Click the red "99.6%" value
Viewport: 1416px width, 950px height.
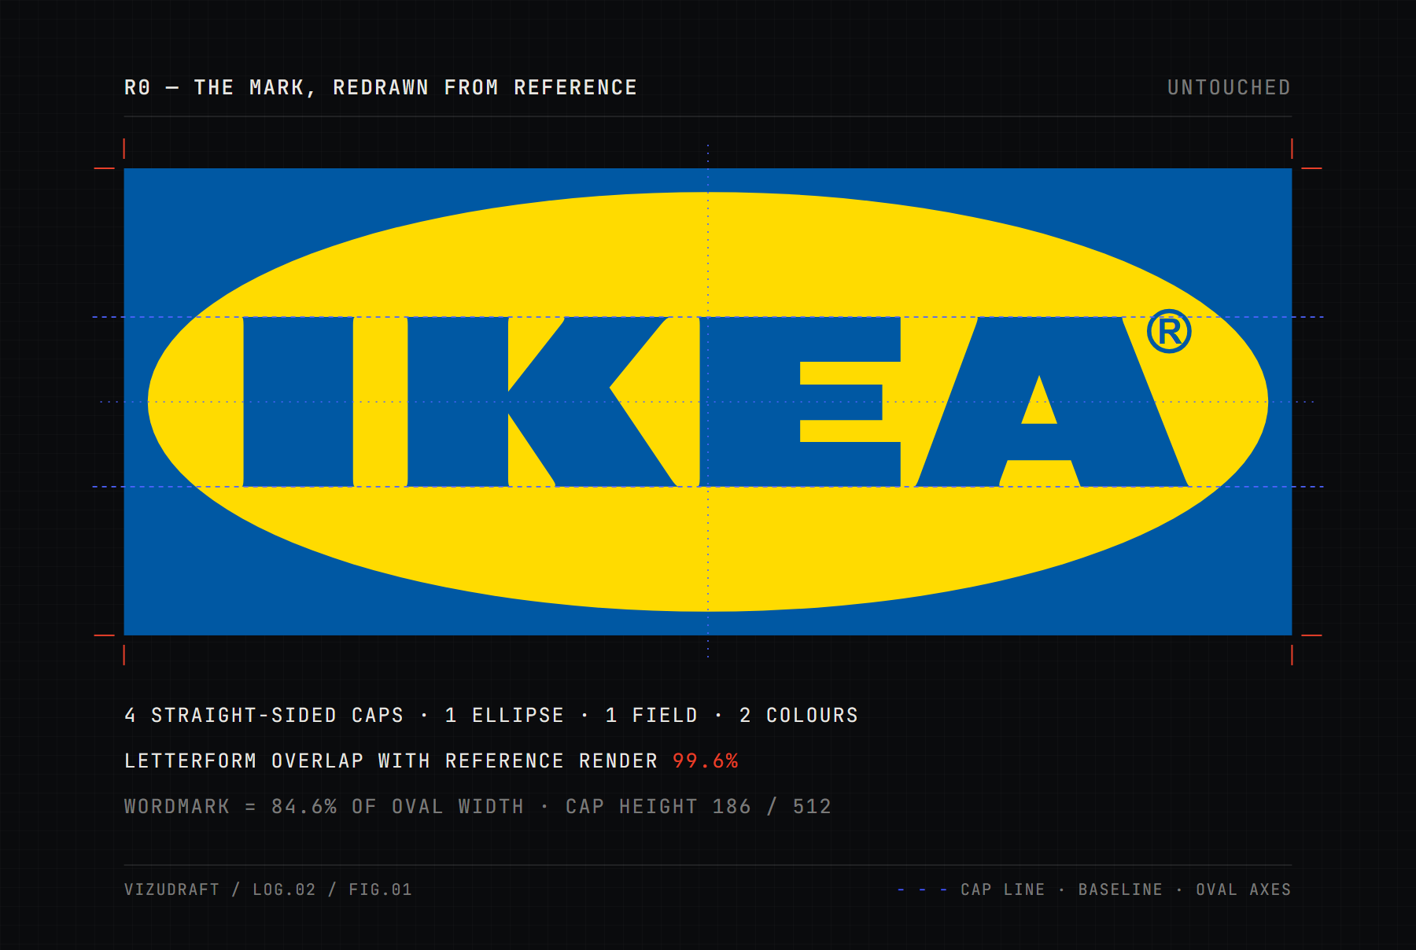point(706,760)
